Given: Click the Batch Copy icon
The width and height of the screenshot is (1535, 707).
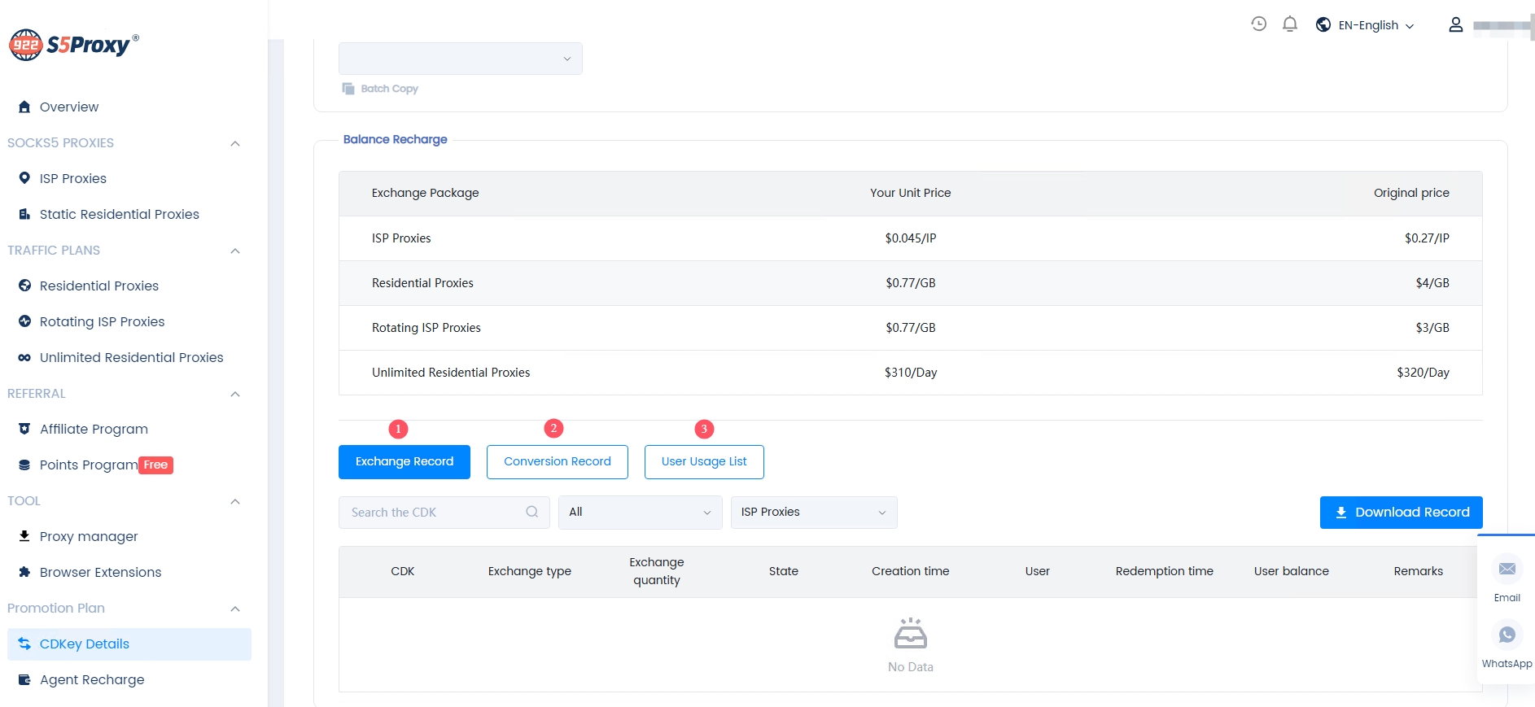Looking at the screenshot, I should point(348,89).
